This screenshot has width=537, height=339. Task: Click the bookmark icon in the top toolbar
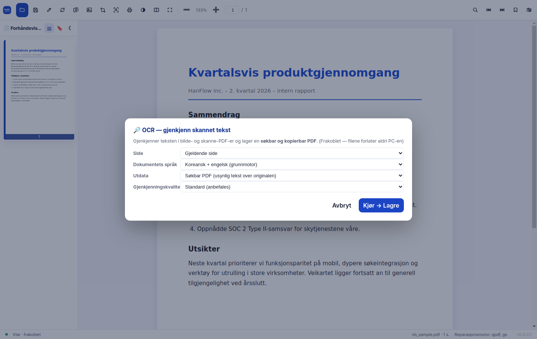tap(515, 10)
